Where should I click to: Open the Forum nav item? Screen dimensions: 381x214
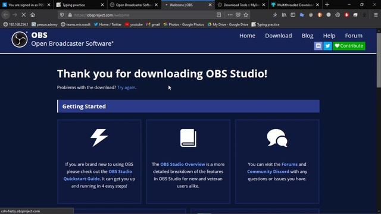[354, 36]
